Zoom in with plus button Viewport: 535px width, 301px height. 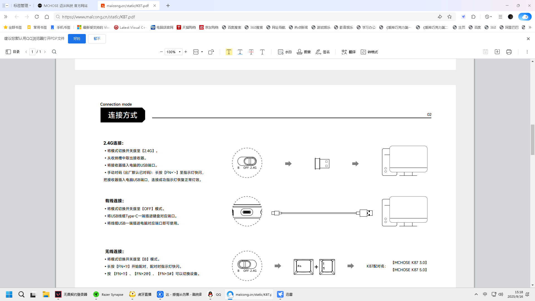(x=186, y=52)
